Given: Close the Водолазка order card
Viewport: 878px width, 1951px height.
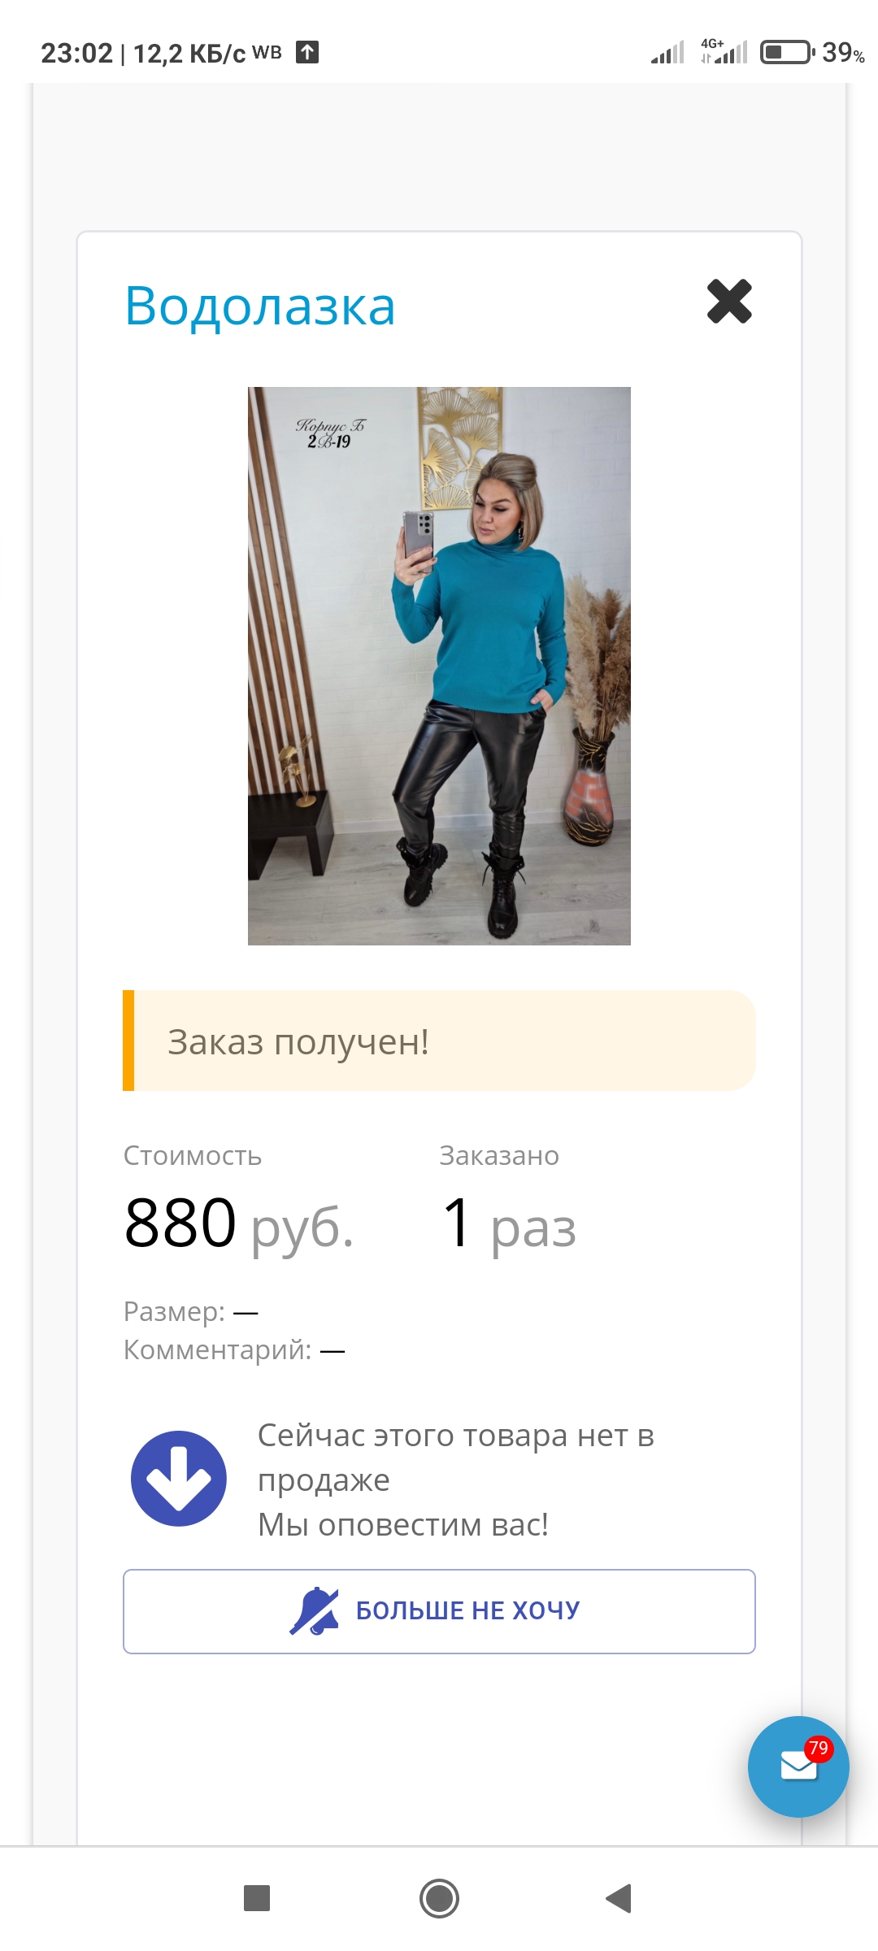Looking at the screenshot, I should pos(729,302).
